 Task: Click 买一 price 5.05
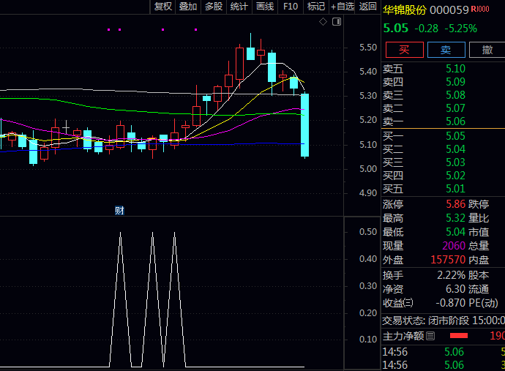(456, 136)
